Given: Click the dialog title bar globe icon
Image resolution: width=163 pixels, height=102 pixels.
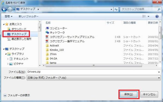Looking at the screenshot, I should (2, 3).
